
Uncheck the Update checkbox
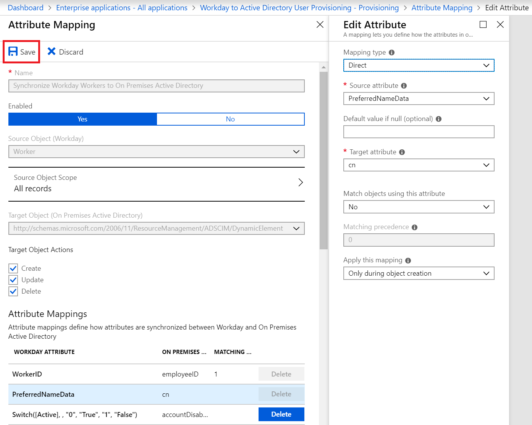pyautogui.click(x=13, y=280)
